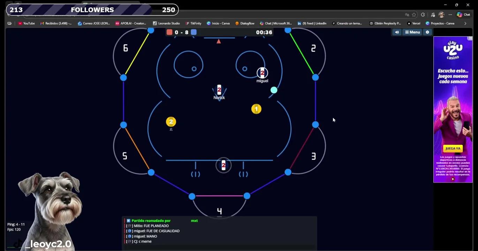478x251 pixels.
Task: Click the blue team color square
Action: click(x=194, y=32)
